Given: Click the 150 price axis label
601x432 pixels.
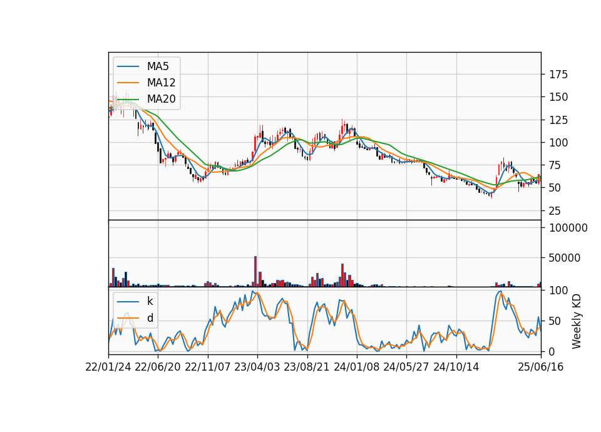Looking at the screenshot, I should pos(558,97).
